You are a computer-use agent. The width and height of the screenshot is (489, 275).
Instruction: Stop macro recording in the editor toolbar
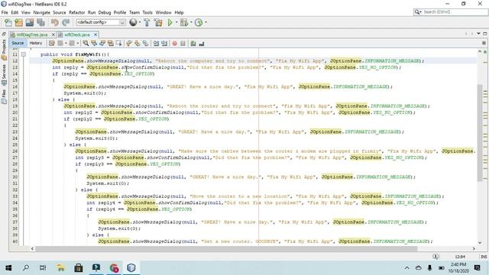point(183,44)
